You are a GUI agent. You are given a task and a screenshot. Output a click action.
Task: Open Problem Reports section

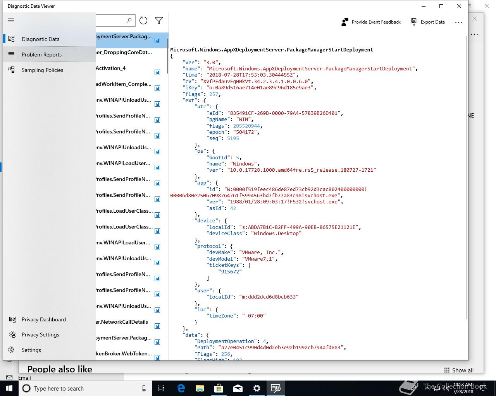(x=50, y=55)
